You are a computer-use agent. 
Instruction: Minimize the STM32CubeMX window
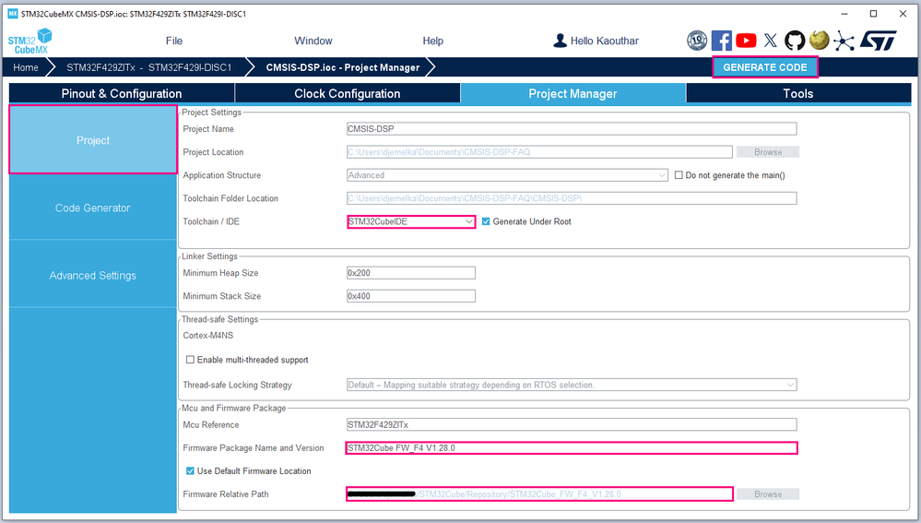click(x=844, y=14)
